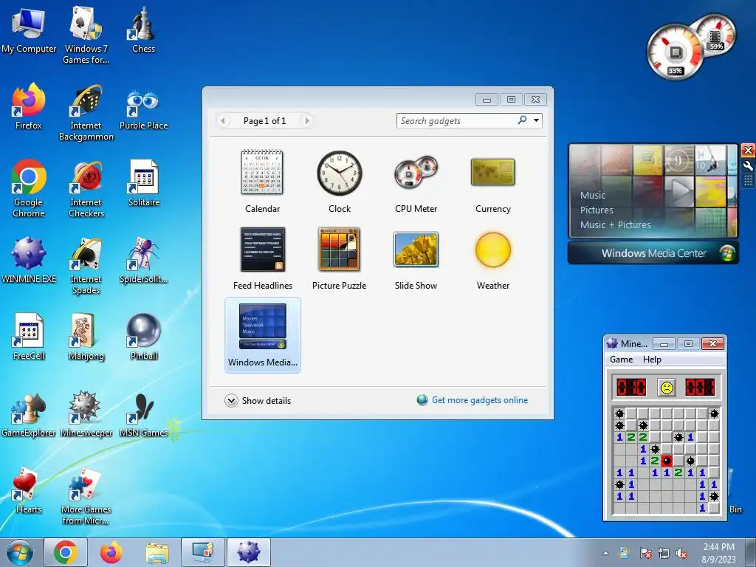
Task: Expand Show details in gadget gallery
Action: click(258, 401)
